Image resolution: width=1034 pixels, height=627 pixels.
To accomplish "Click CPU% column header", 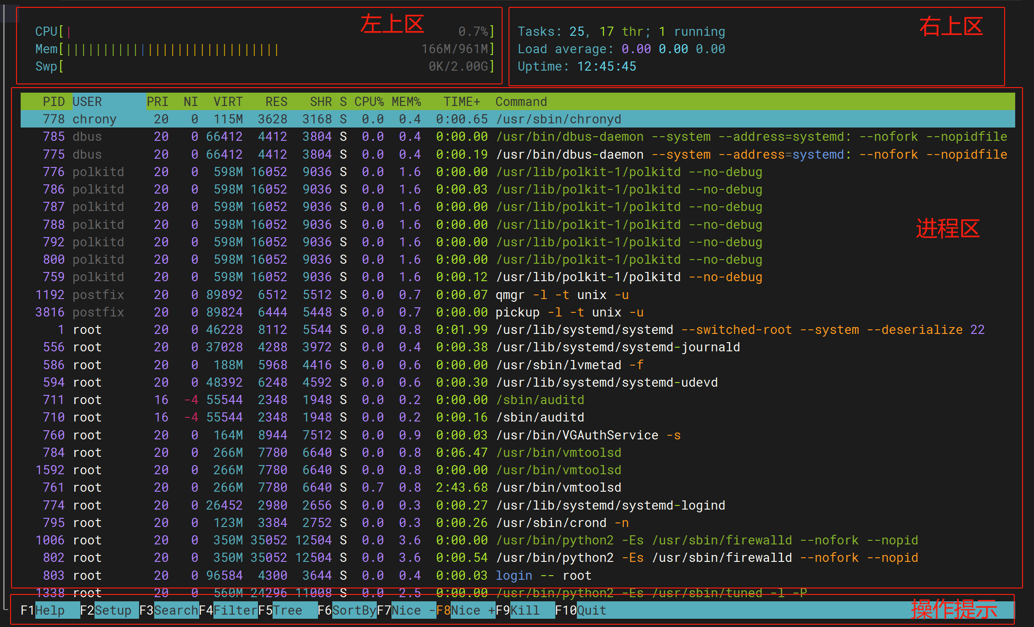I will pos(369,102).
